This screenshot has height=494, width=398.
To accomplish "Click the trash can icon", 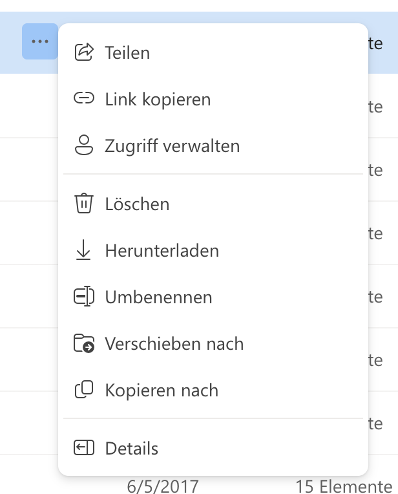I will click(84, 204).
